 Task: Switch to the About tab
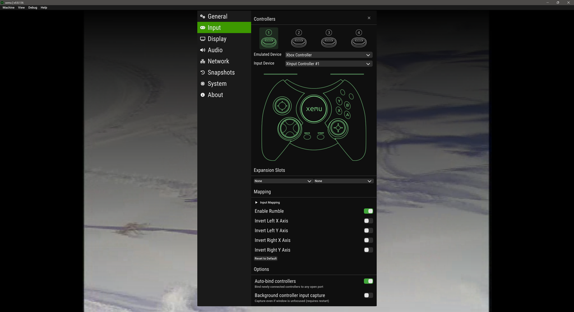[x=224, y=95]
